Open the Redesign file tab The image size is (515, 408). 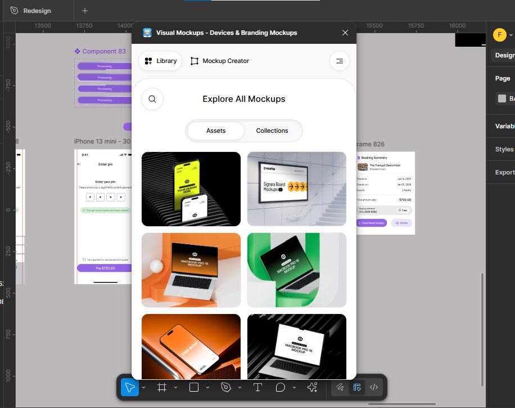tap(37, 11)
